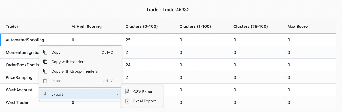Sort by the Trader column header
Image resolution: width=342 pixels, height=112 pixels.
pos(12,27)
